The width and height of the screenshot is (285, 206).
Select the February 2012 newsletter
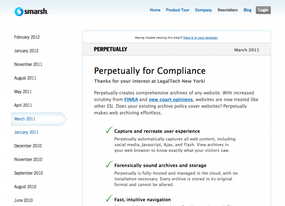point(27,37)
